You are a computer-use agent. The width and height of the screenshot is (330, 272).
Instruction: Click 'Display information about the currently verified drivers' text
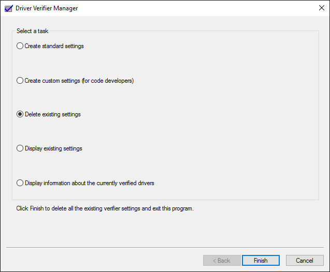click(x=90, y=183)
